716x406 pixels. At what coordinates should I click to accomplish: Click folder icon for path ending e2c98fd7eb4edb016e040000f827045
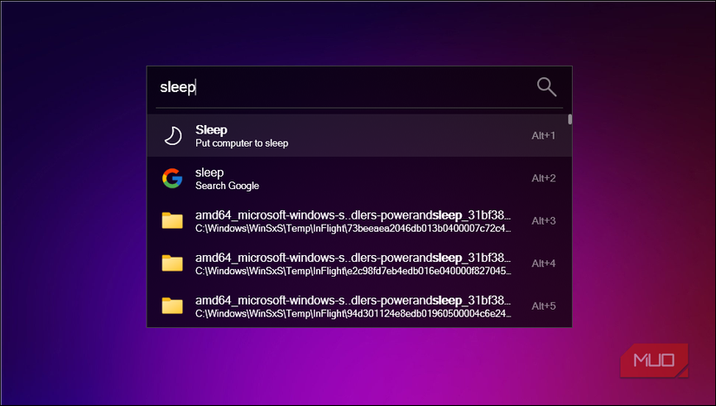point(172,263)
